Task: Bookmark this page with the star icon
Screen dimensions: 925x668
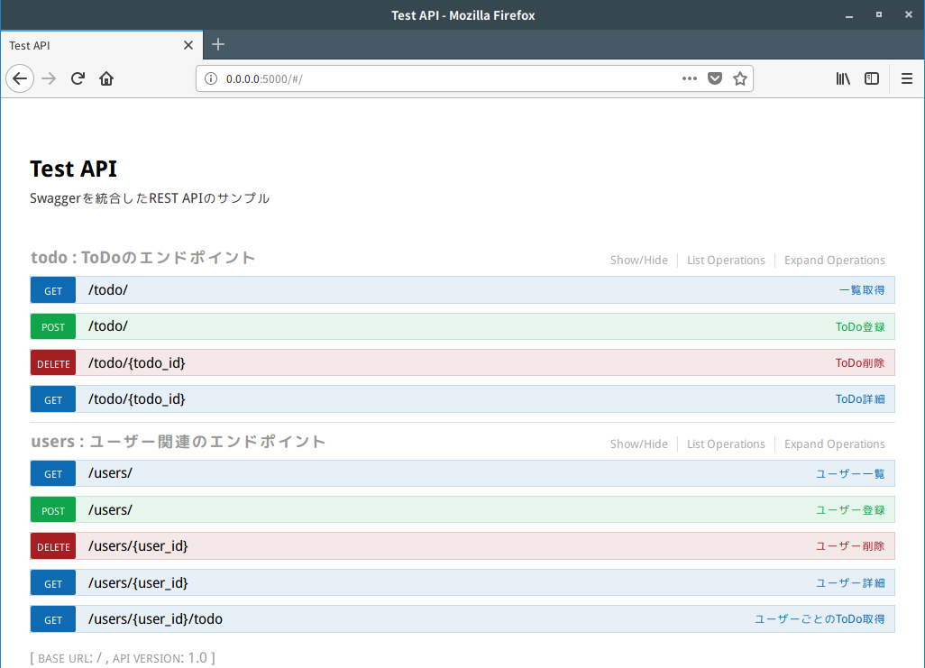Action: [740, 78]
